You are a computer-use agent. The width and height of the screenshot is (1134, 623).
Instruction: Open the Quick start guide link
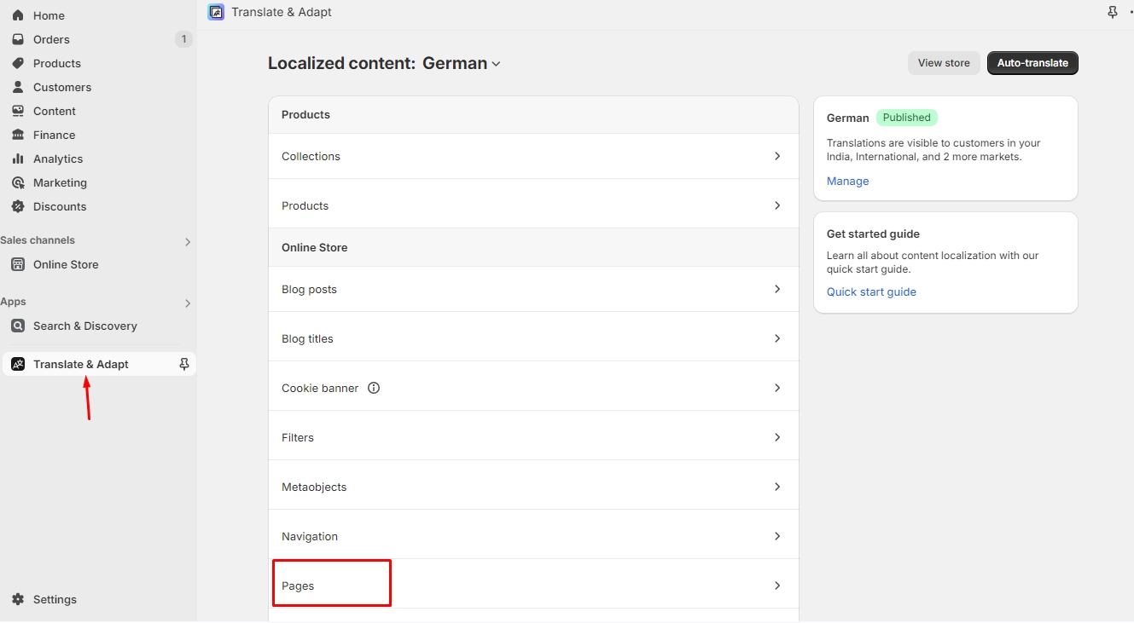click(x=871, y=291)
